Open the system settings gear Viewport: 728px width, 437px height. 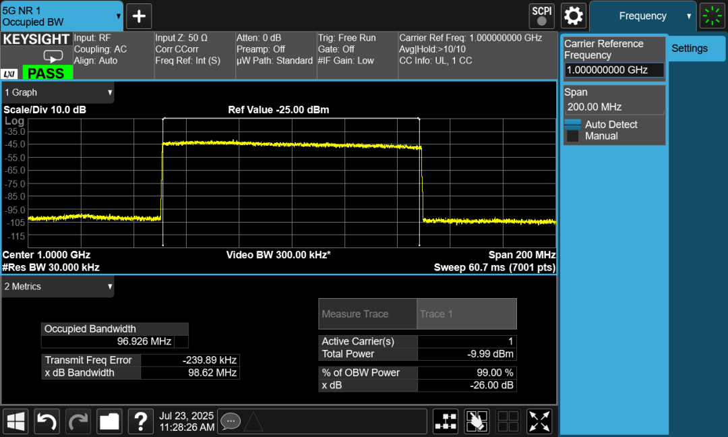click(x=574, y=16)
